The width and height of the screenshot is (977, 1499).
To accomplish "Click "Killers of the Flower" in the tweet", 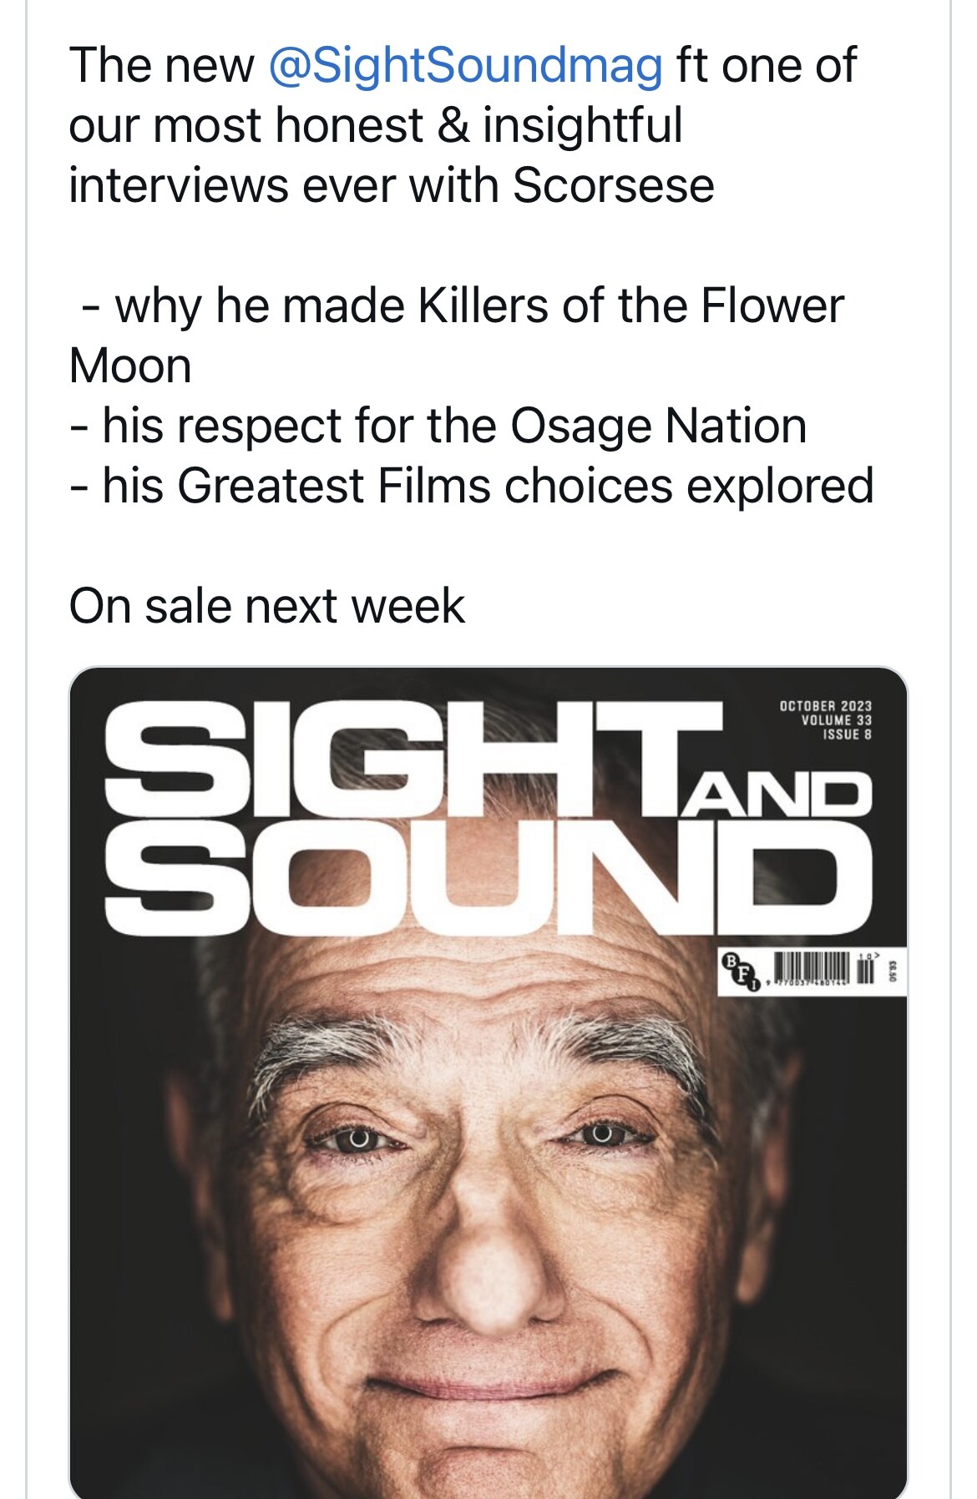I will [x=630, y=306].
